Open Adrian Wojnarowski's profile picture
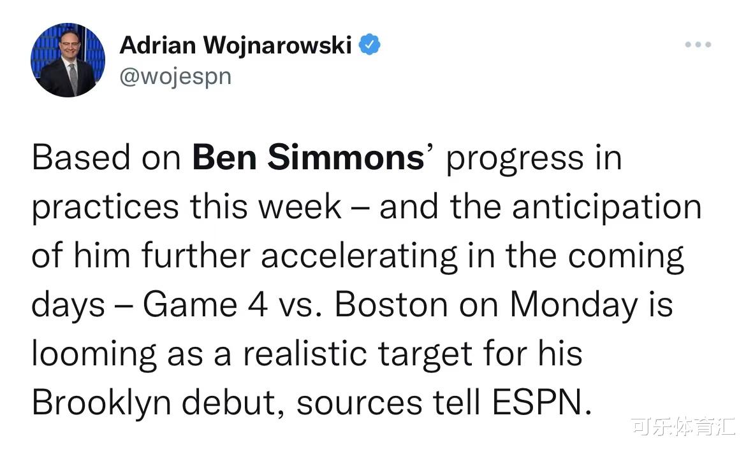 click(x=68, y=60)
